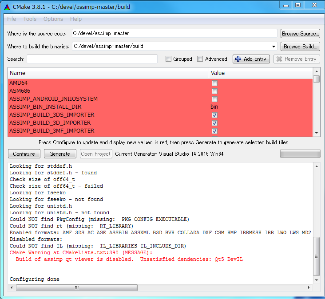Viewport: 325px width, 299px height.
Task: Open the File menu
Action: (x=12, y=19)
